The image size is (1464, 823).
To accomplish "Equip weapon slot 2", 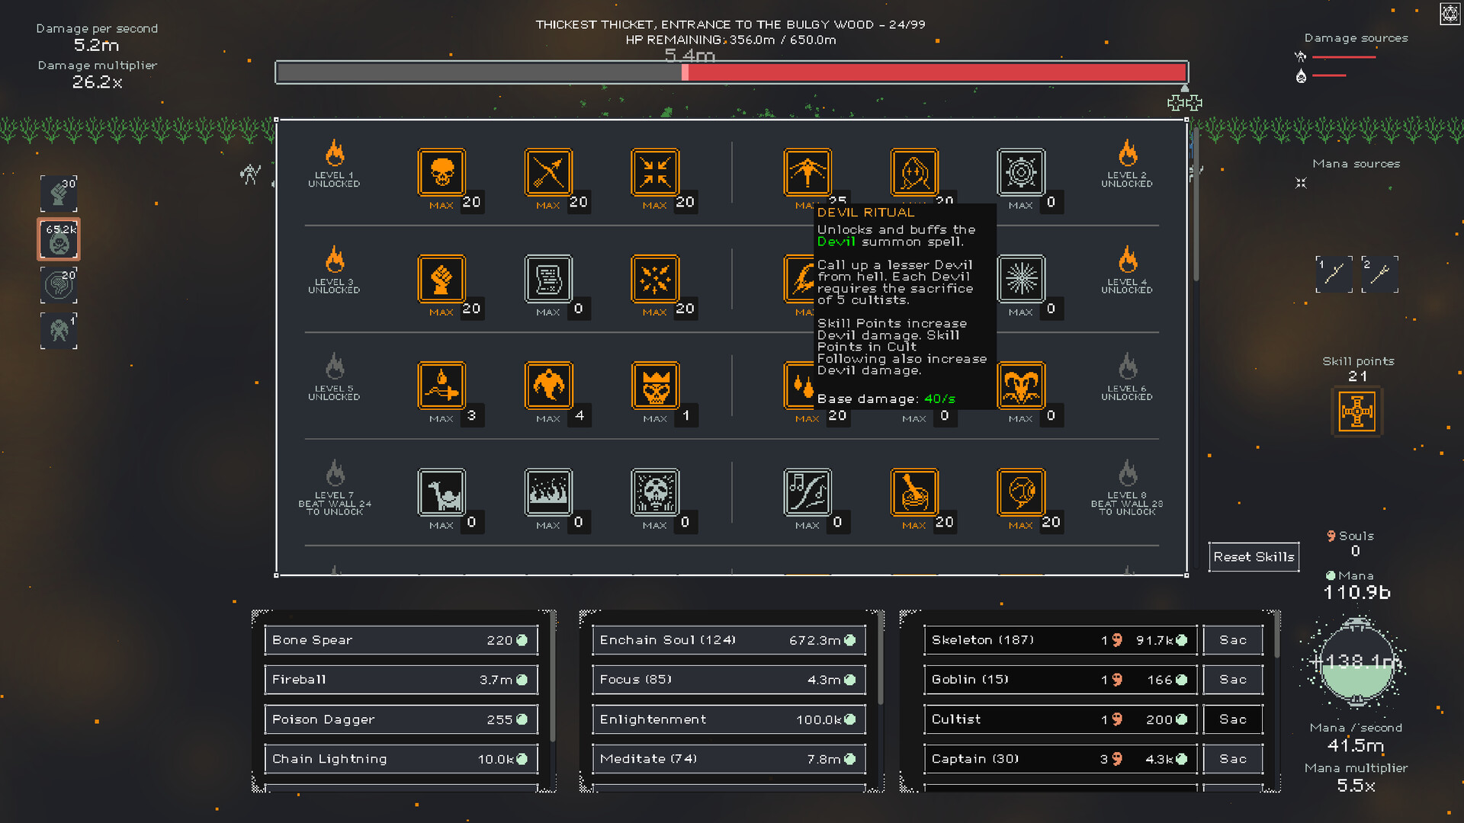I will [x=1381, y=274].
